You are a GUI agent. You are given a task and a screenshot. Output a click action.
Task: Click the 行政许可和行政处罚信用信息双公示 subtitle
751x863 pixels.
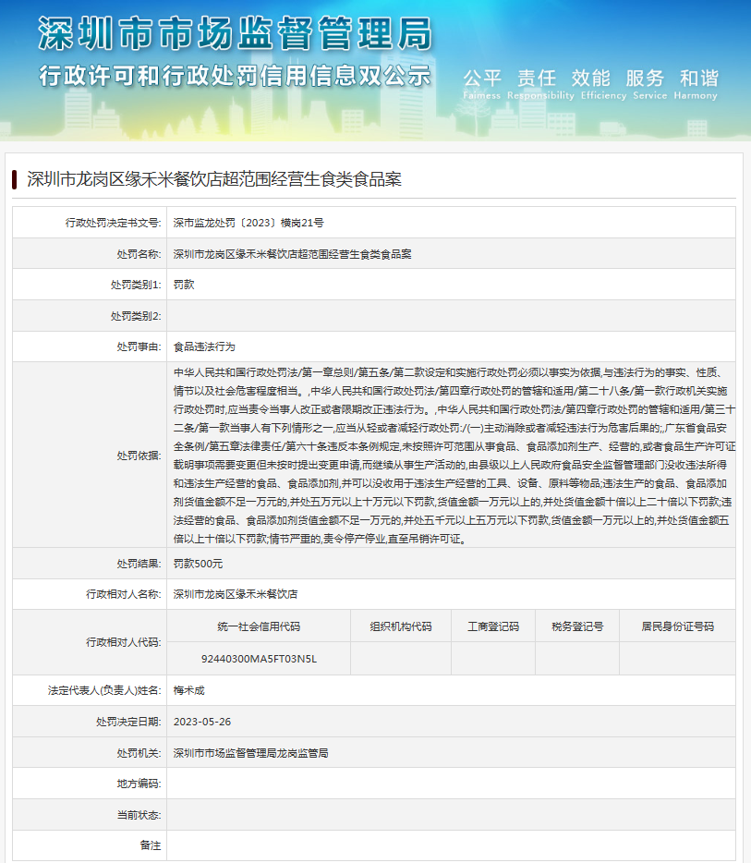point(235,76)
